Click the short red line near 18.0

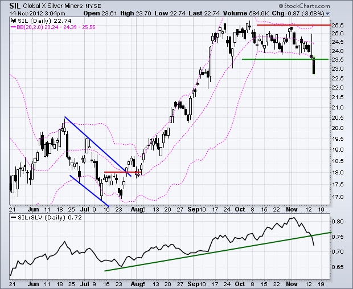[122, 172]
